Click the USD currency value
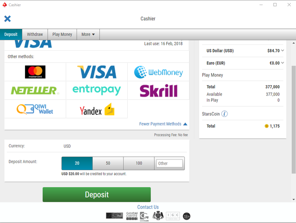Viewport: 296px width, 223px height. click(x=67, y=146)
